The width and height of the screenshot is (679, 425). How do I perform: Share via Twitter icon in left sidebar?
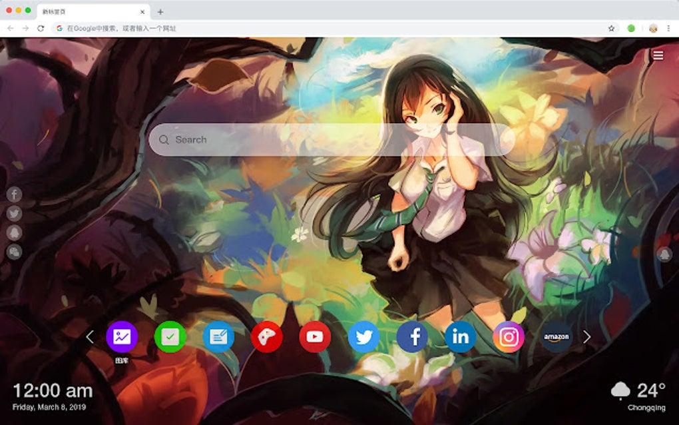tap(14, 214)
